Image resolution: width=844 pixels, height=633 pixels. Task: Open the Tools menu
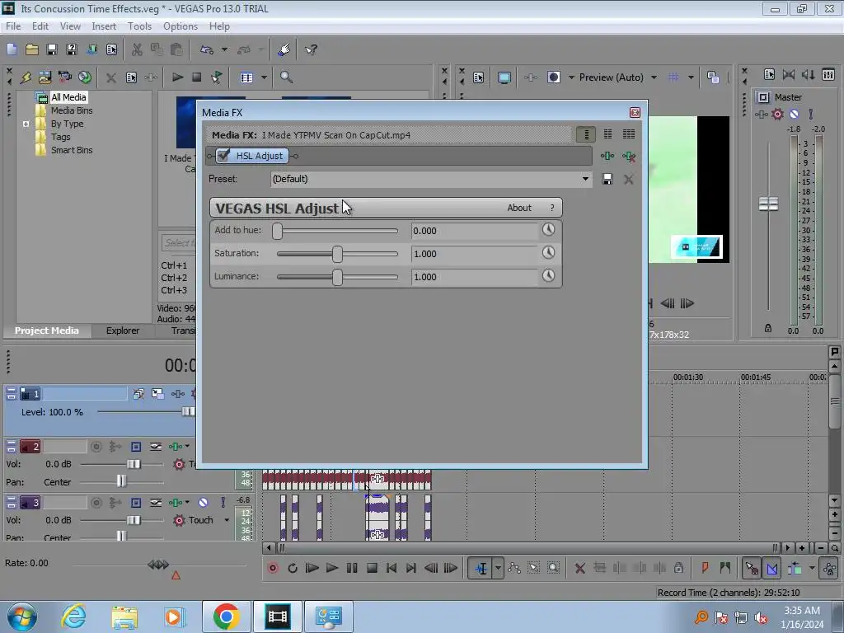[139, 26]
